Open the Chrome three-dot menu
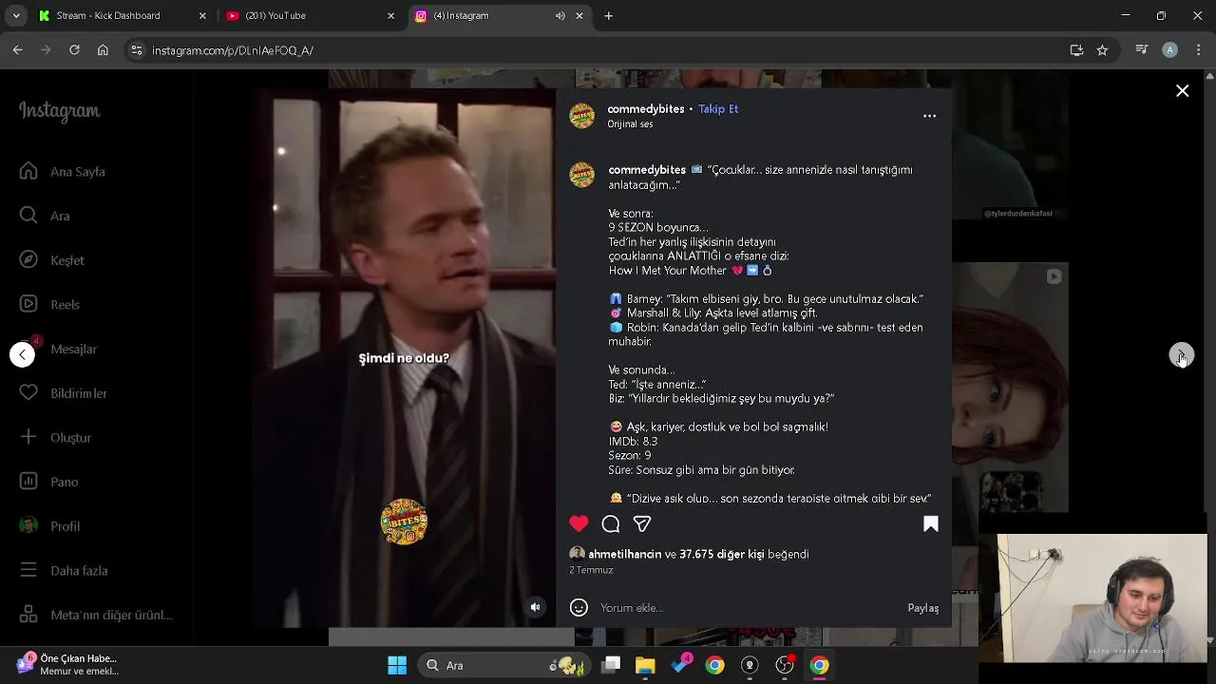1216x684 pixels. coord(1199,50)
